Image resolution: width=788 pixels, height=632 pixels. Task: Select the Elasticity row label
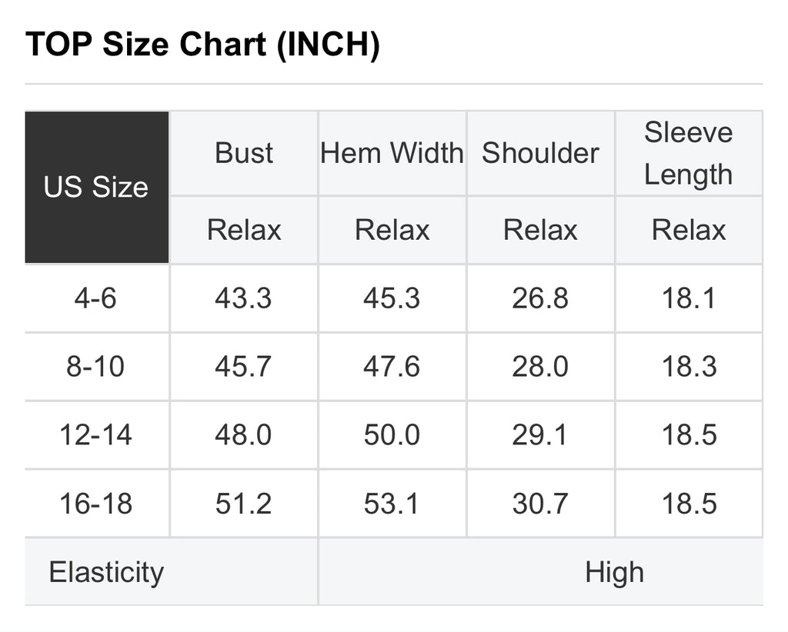coord(106,573)
